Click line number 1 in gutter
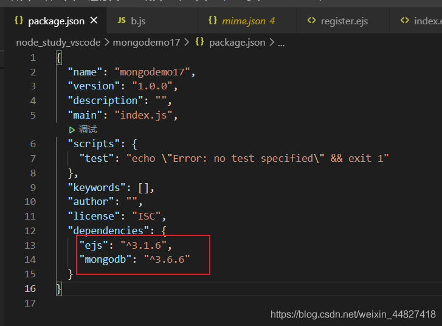This screenshot has height=326, width=442. click(x=33, y=58)
